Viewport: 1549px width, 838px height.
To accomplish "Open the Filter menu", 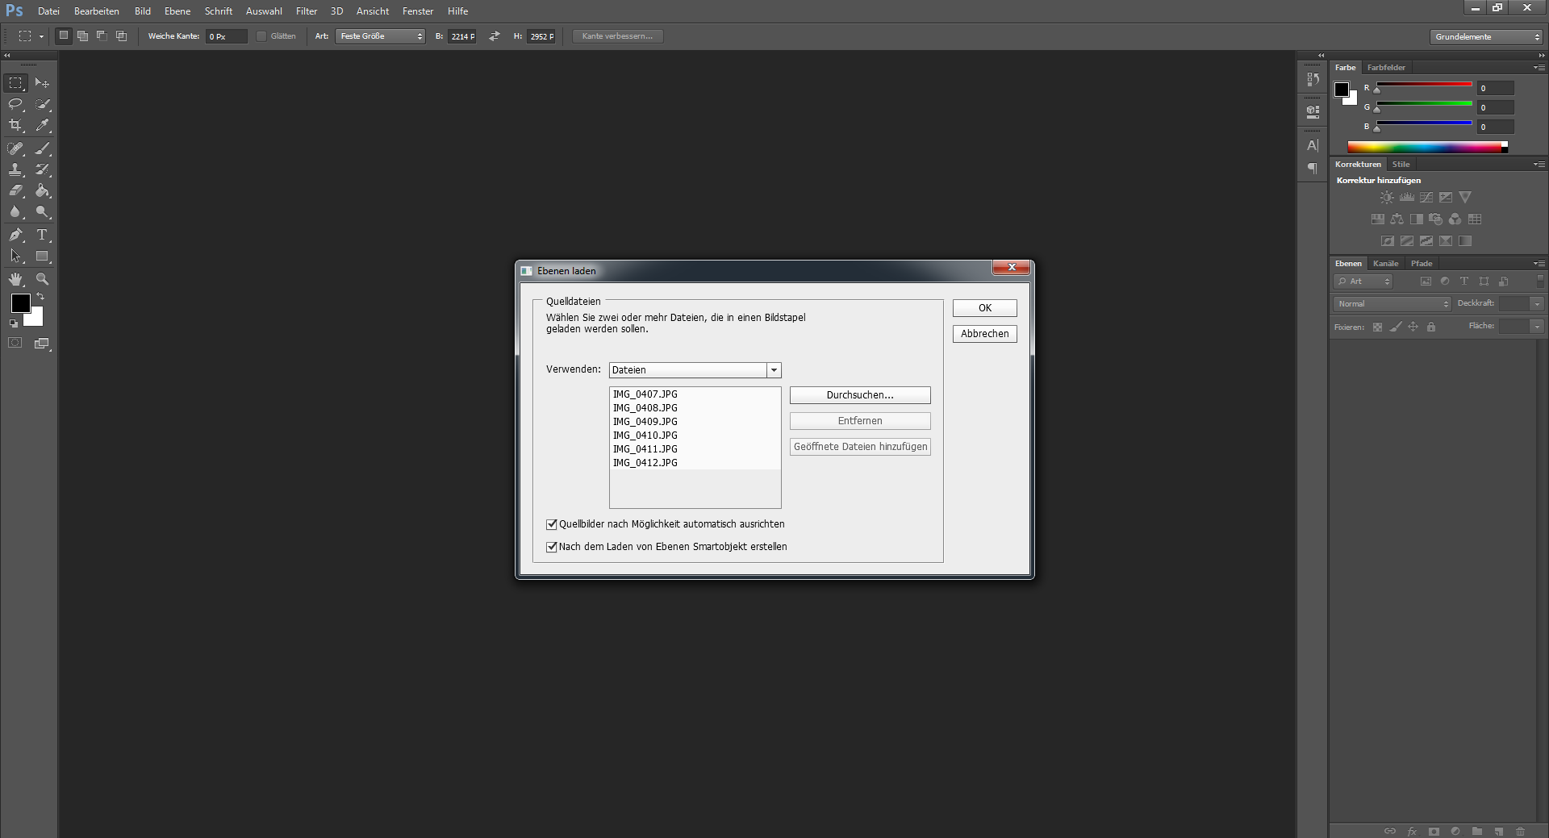I will pyautogui.click(x=306, y=11).
